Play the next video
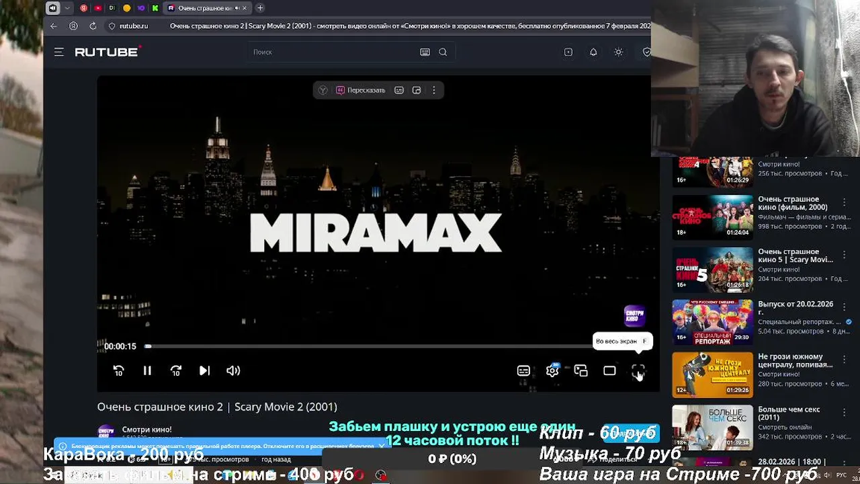 coord(204,370)
